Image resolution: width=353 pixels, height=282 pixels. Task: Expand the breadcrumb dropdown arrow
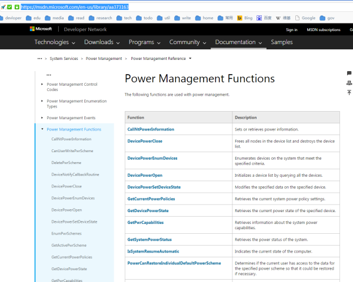(190, 58)
